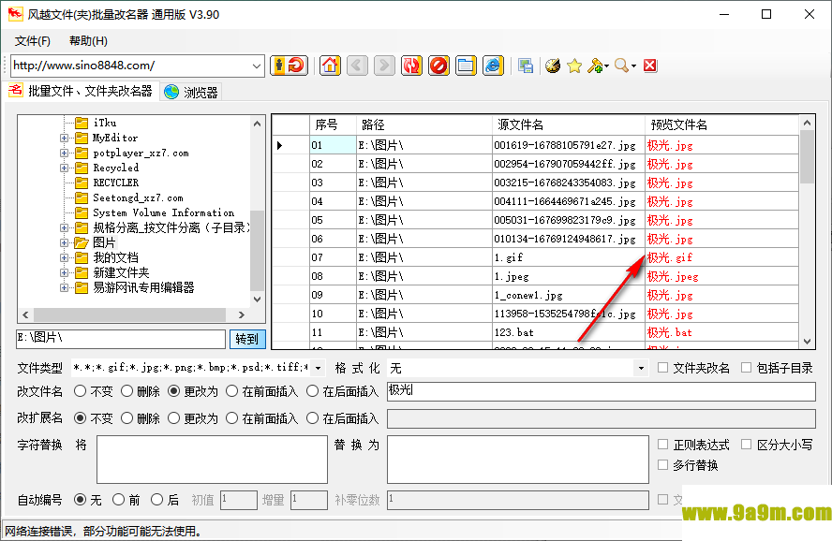Viewport: 832px width, 541px height.
Task: Select the RECYCLER folder icon
Action: (82, 183)
